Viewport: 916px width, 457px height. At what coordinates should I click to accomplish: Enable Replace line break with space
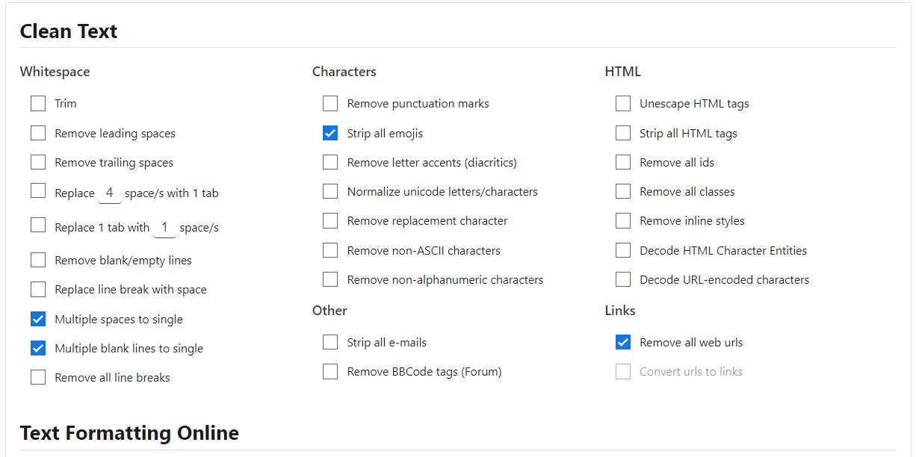38,289
